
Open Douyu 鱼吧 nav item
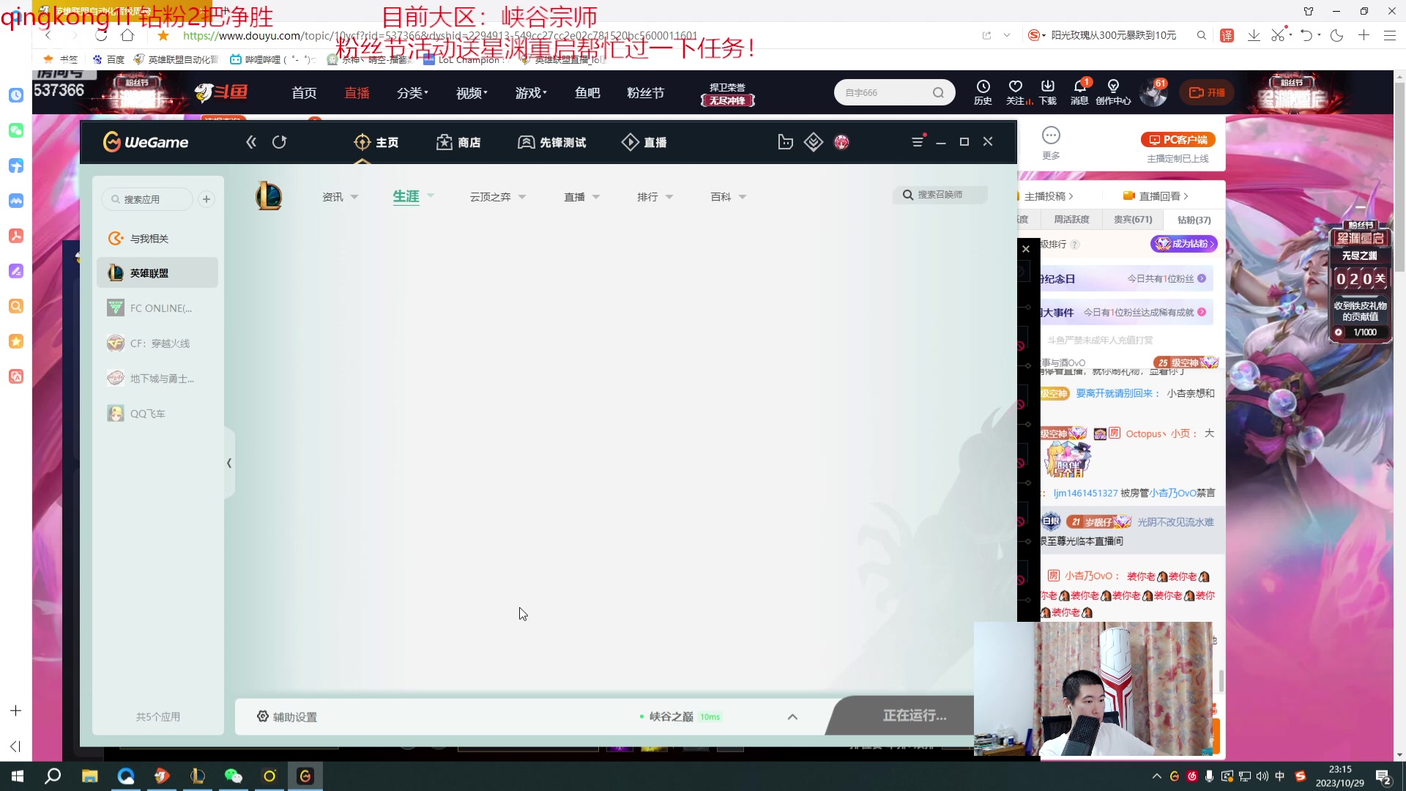(587, 93)
